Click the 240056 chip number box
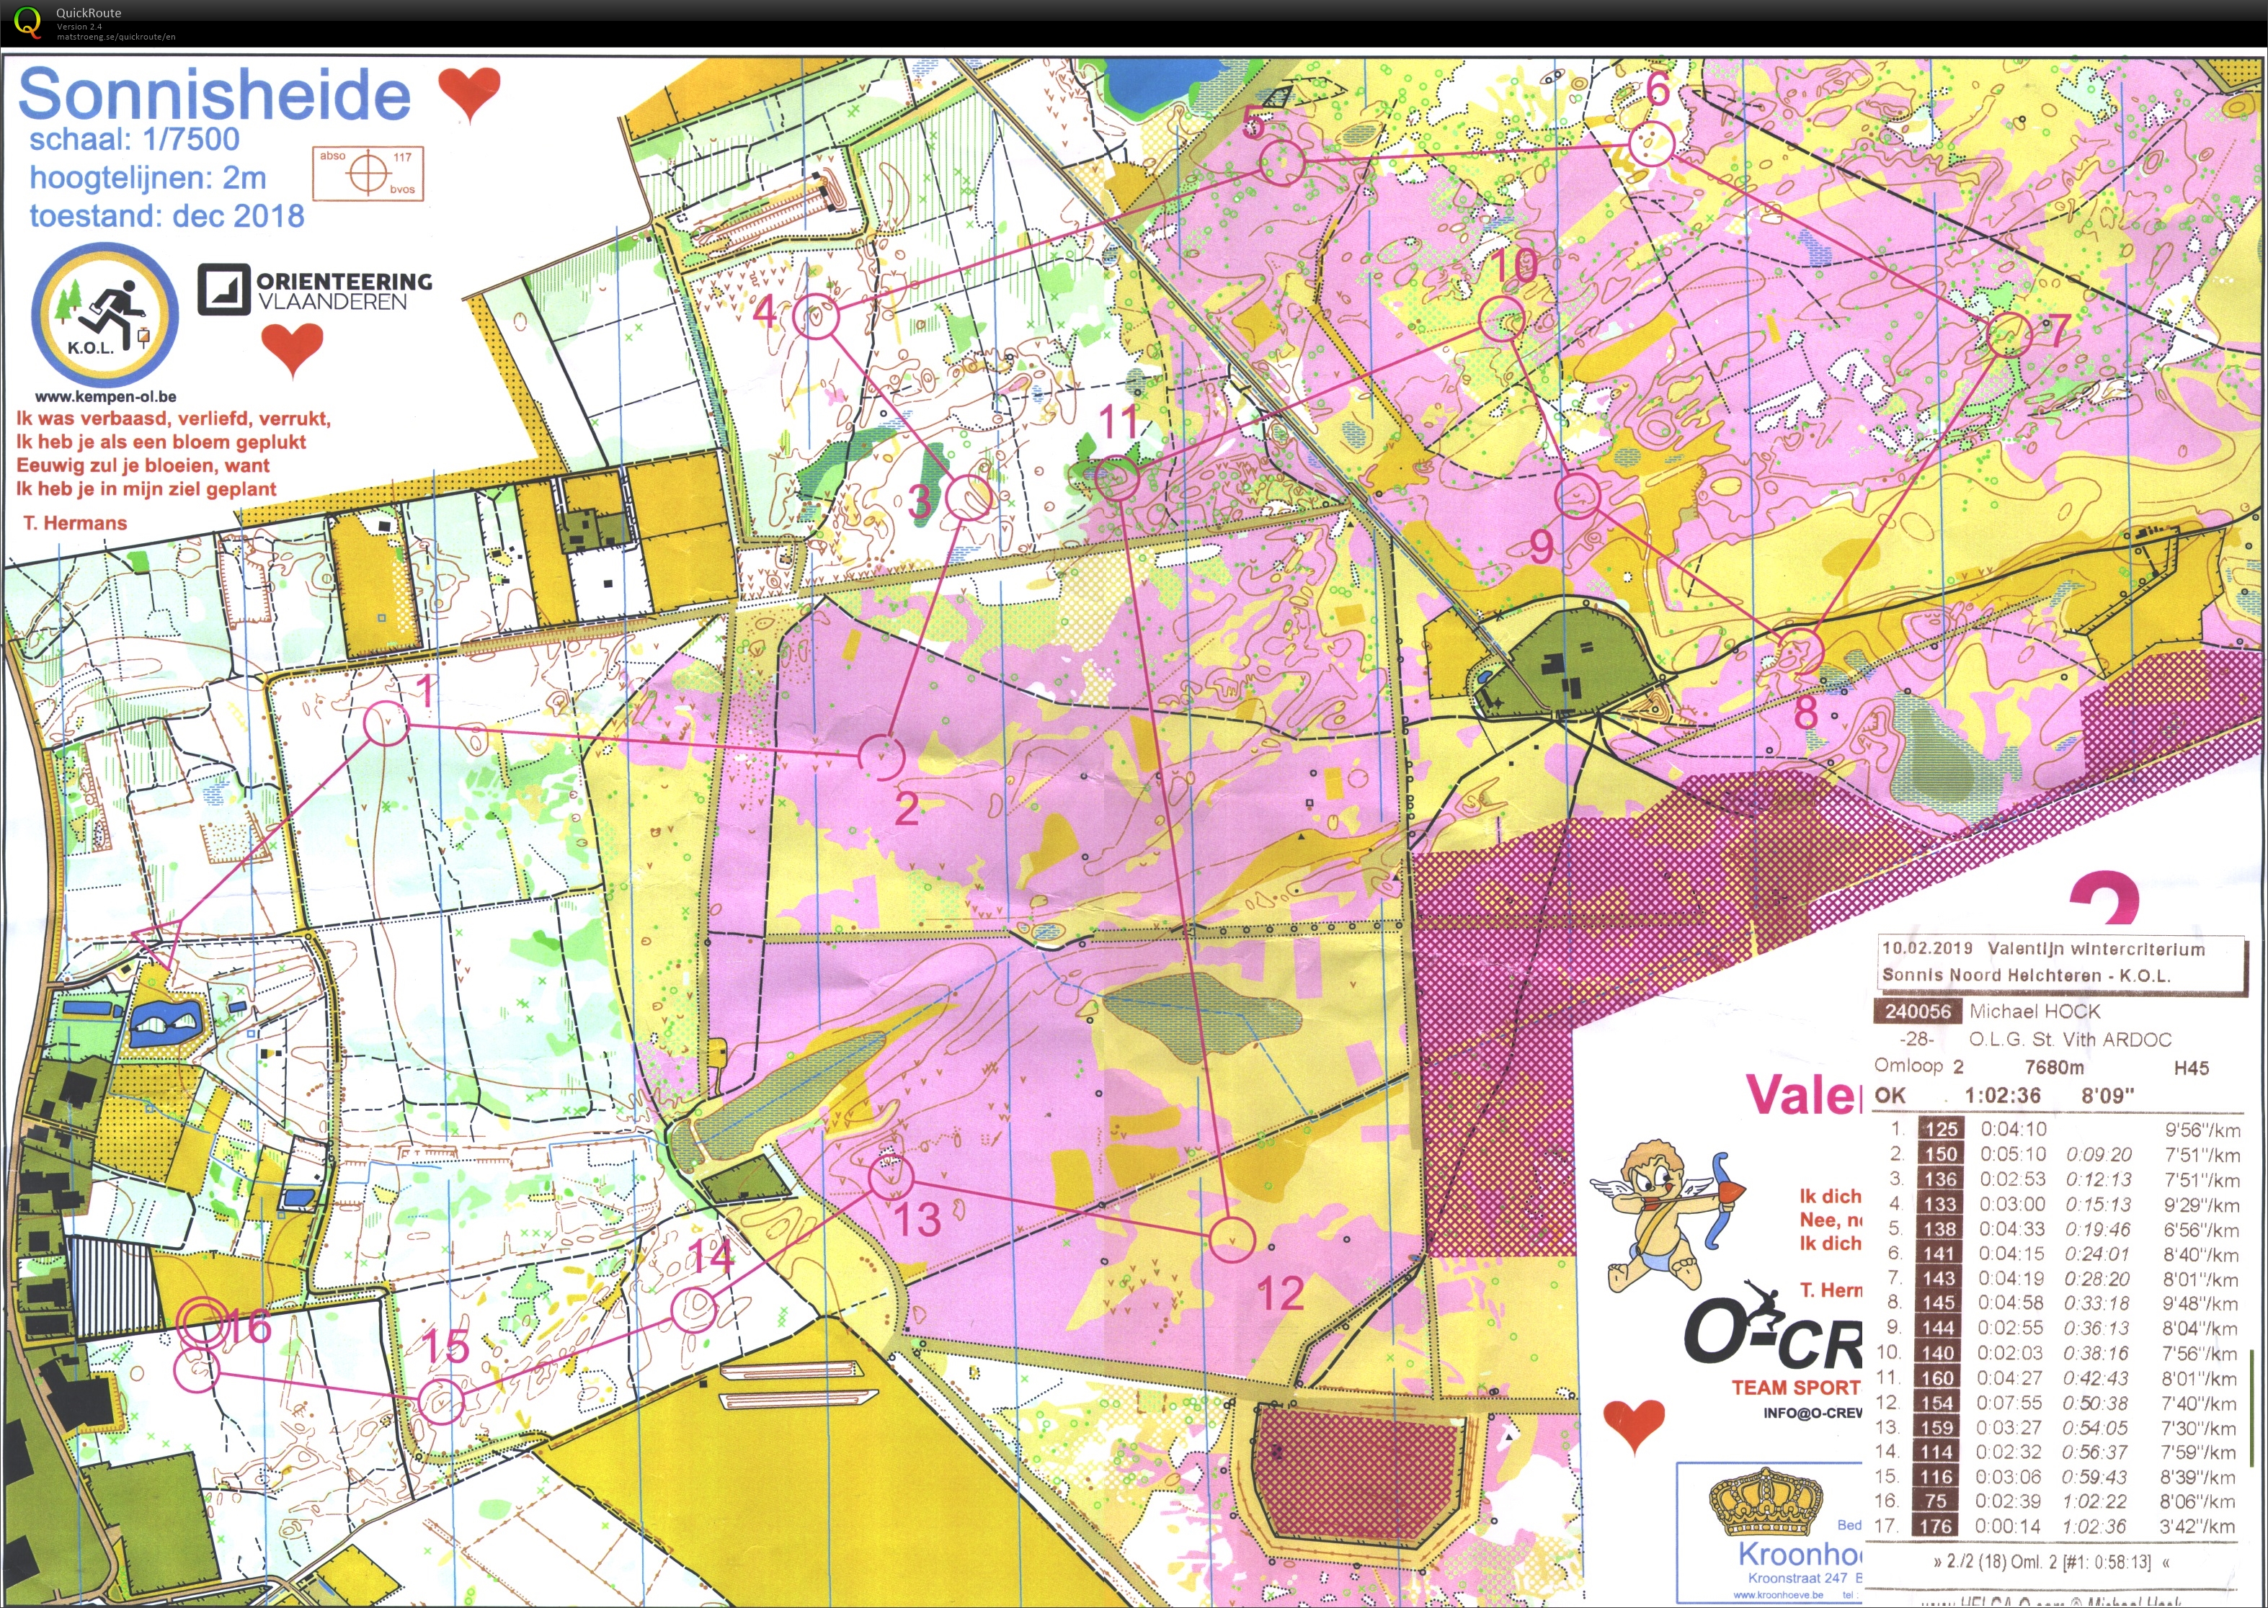 click(1918, 1011)
